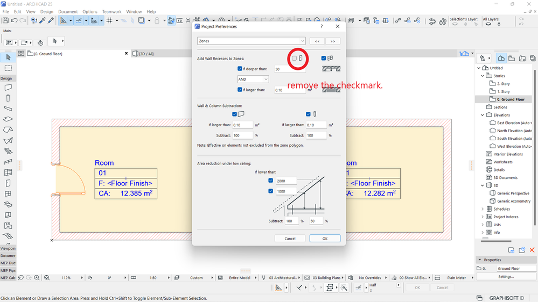Viewport: 538px width, 302px height.
Task: Open the File menu
Action: tap(6, 12)
